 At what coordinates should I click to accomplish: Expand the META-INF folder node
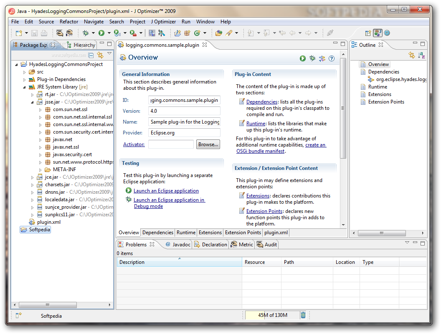(x=40, y=170)
